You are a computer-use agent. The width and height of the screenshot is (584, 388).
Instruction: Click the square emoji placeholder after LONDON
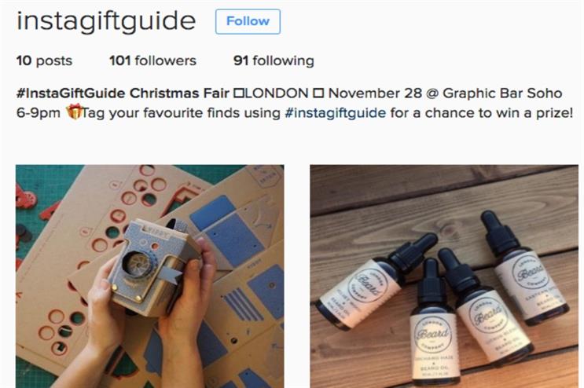pyautogui.click(x=318, y=93)
